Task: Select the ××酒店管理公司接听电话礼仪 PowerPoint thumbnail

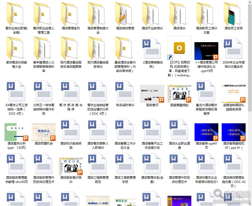Action: (x=206, y=51)
